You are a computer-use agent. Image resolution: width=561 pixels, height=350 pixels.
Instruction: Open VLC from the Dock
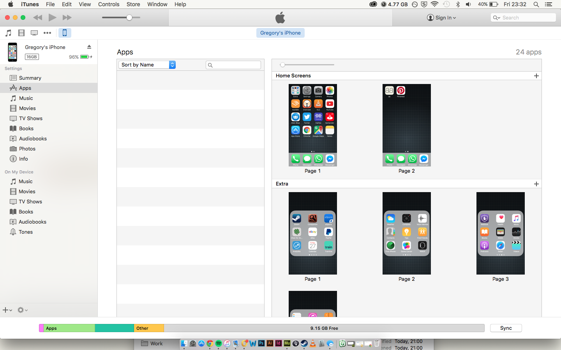[313, 343]
